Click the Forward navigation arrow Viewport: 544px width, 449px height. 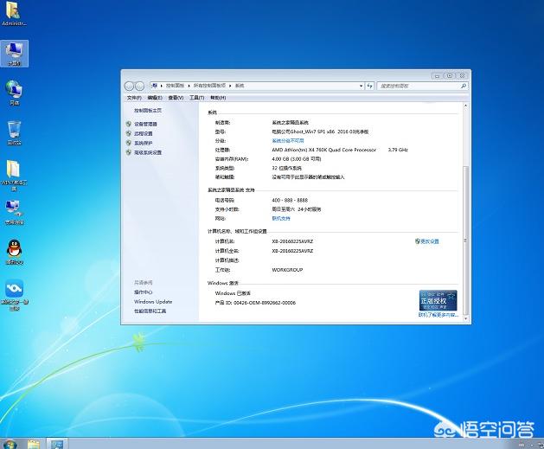139,86
